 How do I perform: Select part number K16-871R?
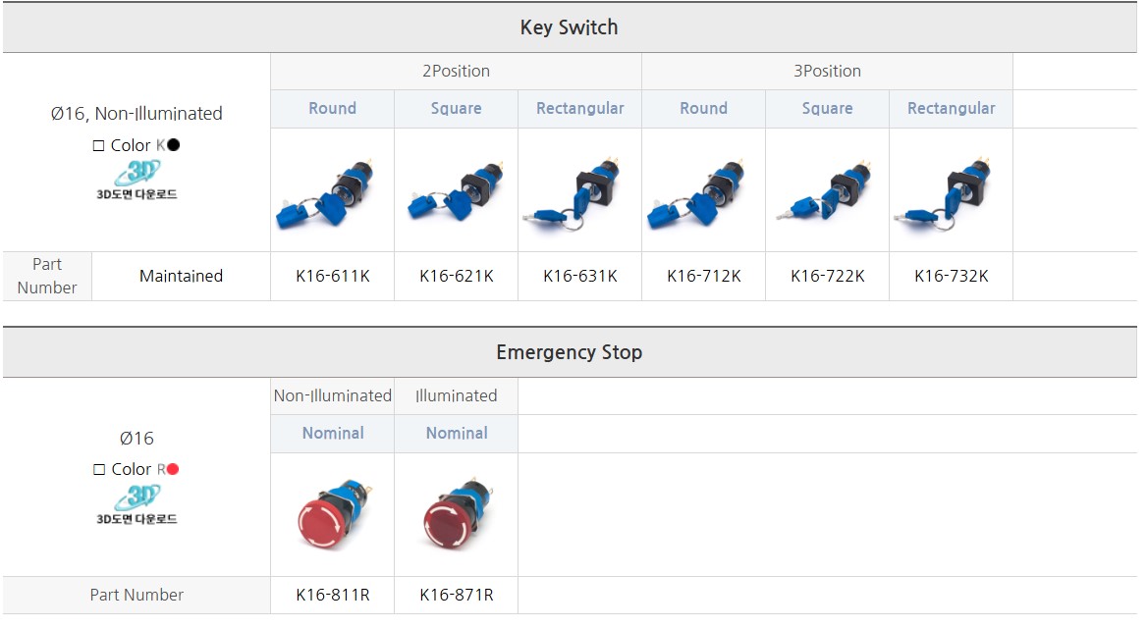pyautogui.click(x=457, y=595)
